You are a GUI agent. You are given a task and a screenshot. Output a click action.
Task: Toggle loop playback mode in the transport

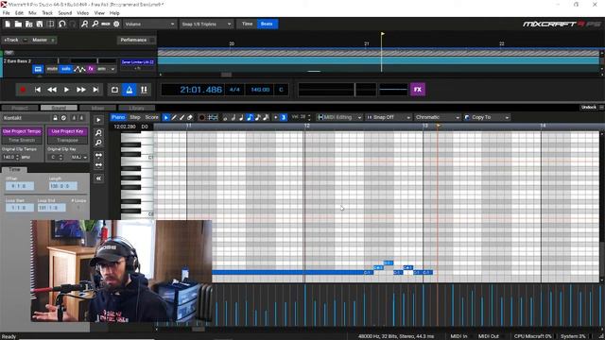pos(114,90)
